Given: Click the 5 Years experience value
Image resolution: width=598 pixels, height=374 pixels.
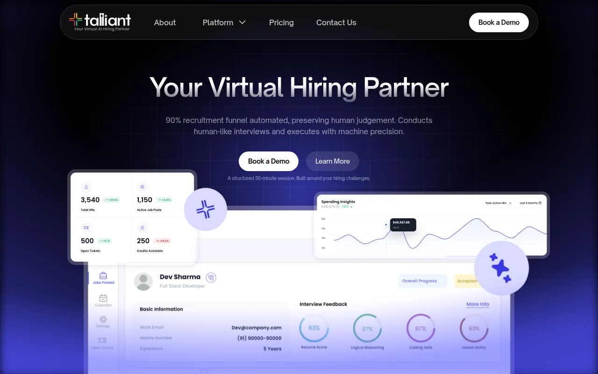Looking at the screenshot, I should click(x=272, y=349).
